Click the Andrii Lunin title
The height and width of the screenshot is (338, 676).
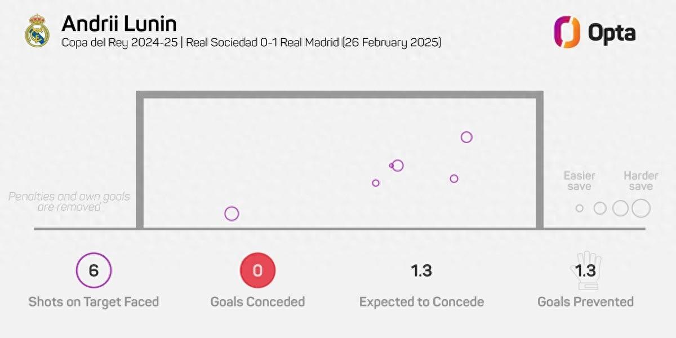coord(119,24)
